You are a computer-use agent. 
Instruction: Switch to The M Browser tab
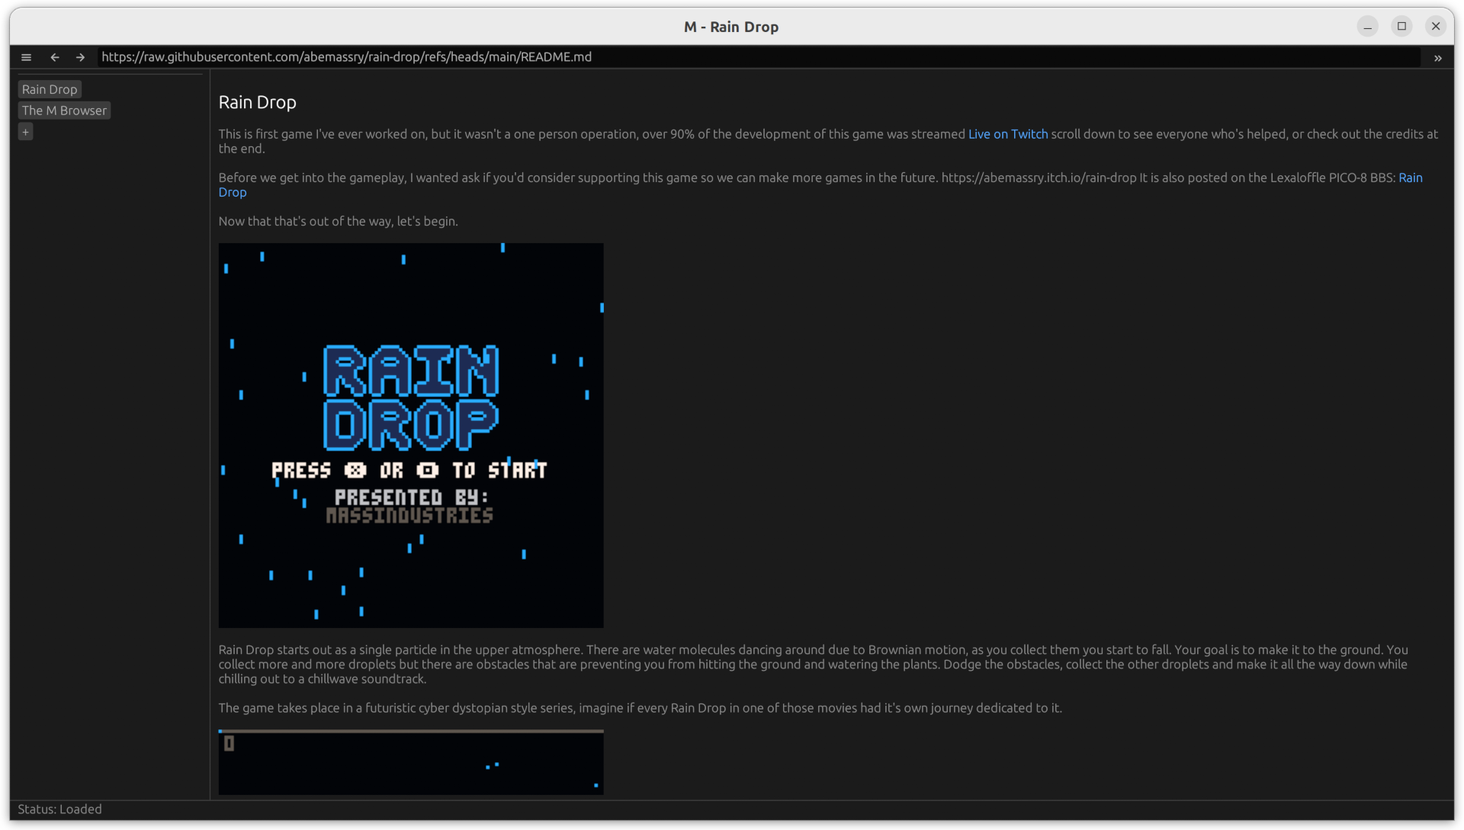64,110
